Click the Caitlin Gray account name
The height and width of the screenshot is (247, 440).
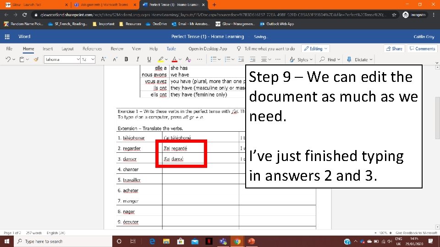[x=423, y=37]
